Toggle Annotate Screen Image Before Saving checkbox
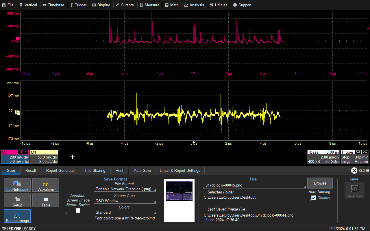This screenshot has height=231, width=370. (x=78, y=210)
